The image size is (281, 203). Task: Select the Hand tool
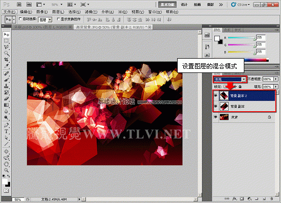point(6,164)
